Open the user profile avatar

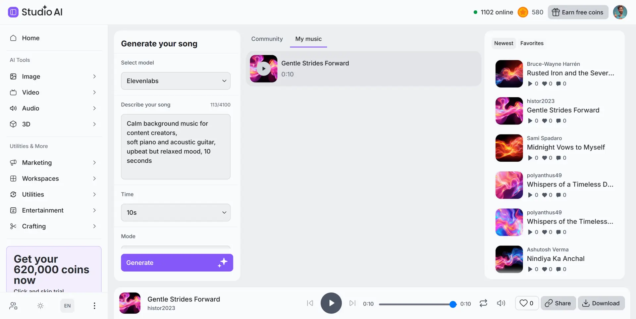620,12
